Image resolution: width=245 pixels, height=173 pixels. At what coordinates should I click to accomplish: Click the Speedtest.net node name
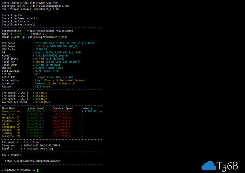click(11, 111)
